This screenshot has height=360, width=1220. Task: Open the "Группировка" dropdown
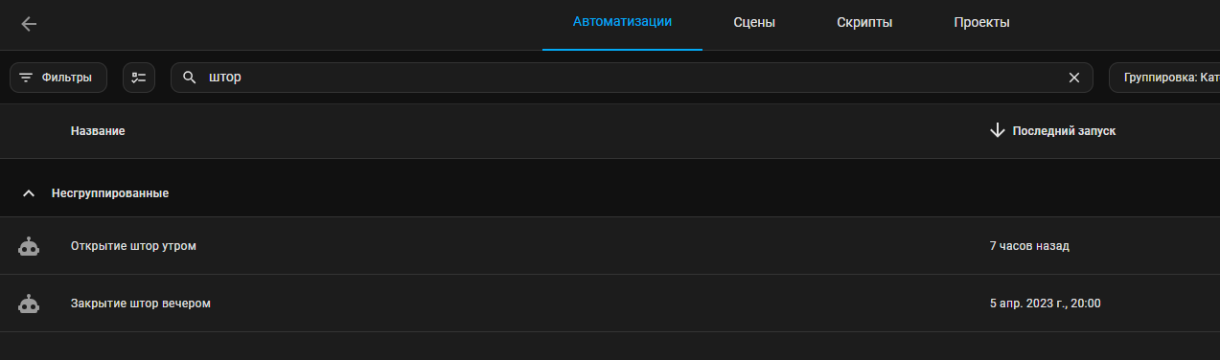[1164, 78]
